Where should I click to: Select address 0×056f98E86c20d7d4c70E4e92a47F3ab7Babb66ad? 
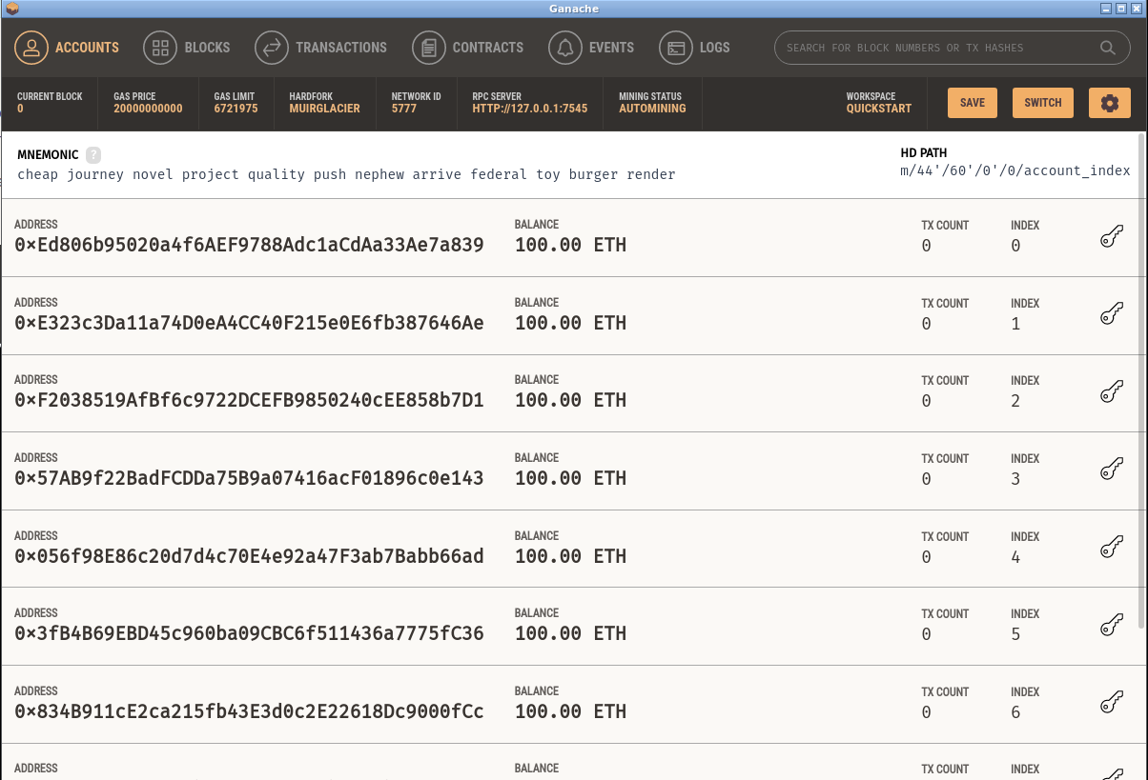pos(249,556)
